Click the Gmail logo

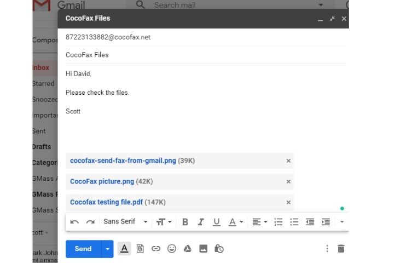[59, 5]
